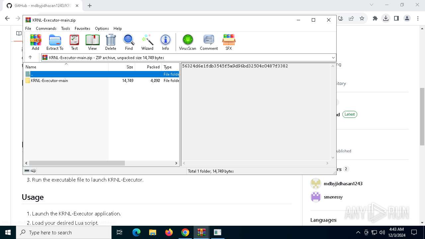Start VirusScan on the archive
The image size is (425, 239).
(188, 42)
